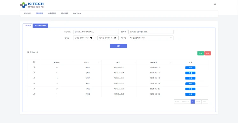Click the 단말 코드 column header

point(55,62)
